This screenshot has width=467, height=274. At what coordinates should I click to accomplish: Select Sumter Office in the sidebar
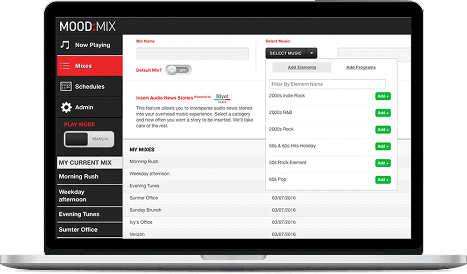[x=90, y=230]
